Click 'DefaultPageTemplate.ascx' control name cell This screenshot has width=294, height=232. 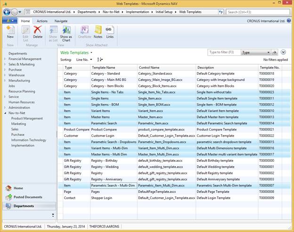166,191
